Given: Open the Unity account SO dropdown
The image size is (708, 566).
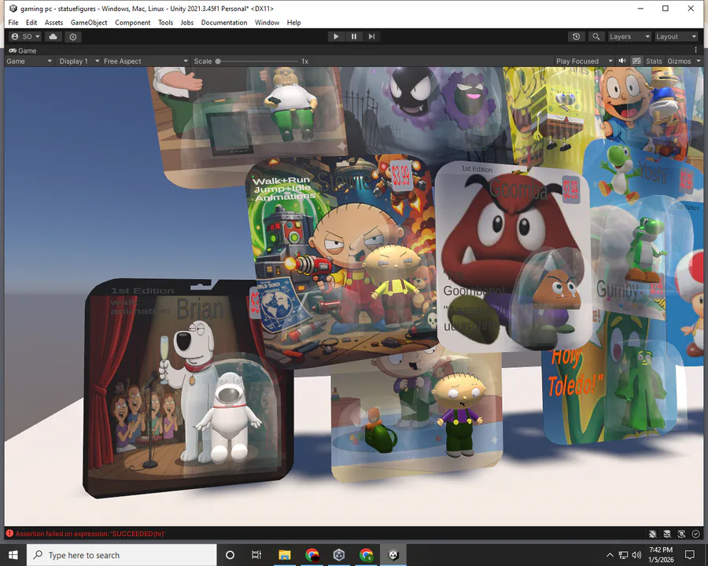Looking at the screenshot, I should [x=26, y=37].
